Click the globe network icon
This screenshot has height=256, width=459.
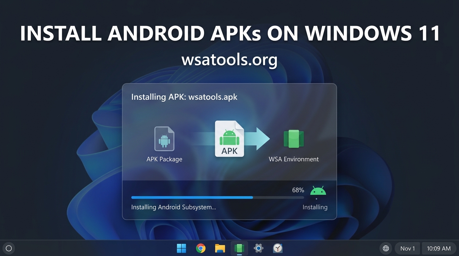(386, 248)
